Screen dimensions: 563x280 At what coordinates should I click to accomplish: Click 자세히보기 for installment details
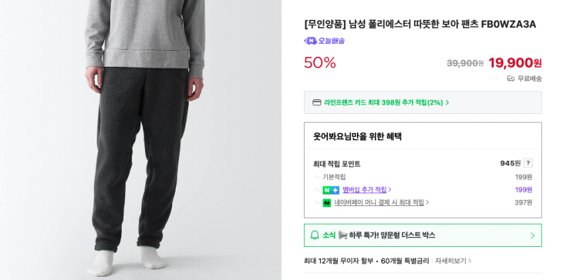(x=450, y=261)
